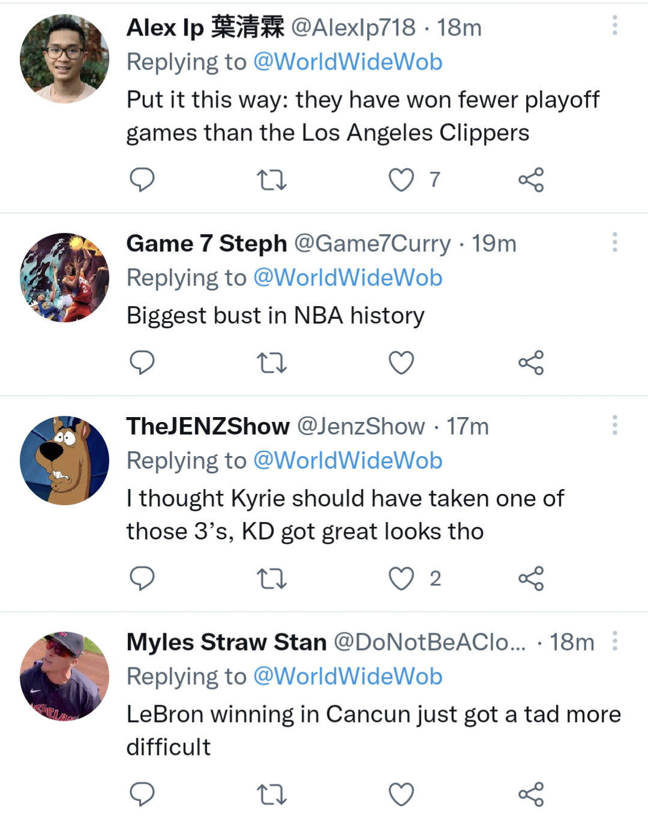Open Myles Straw Stan's profile name
Image resolution: width=648 pixels, height=827 pixels.
click(x=226, y=642)
